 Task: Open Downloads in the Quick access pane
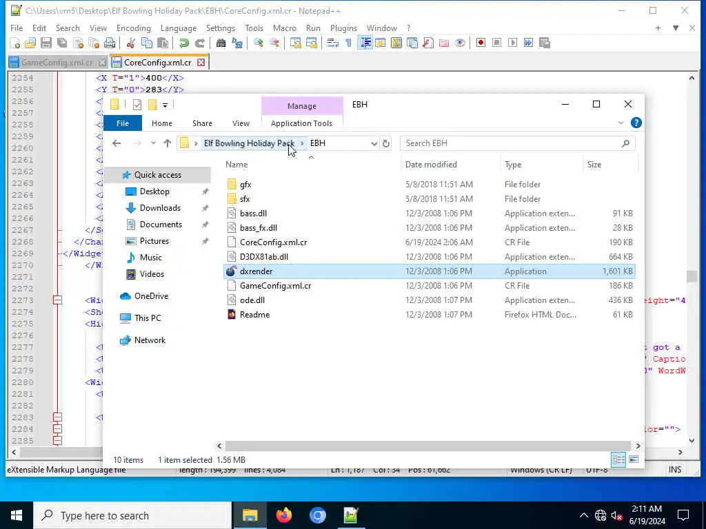pyautogui.click(x=160, y=208)
